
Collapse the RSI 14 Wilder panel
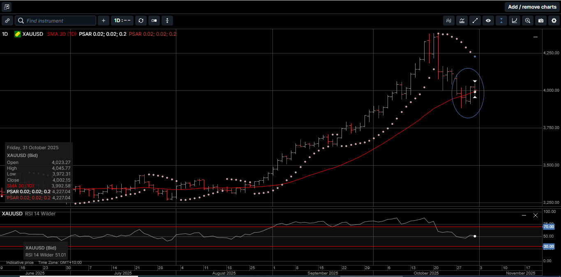click(x=524, y=215)
